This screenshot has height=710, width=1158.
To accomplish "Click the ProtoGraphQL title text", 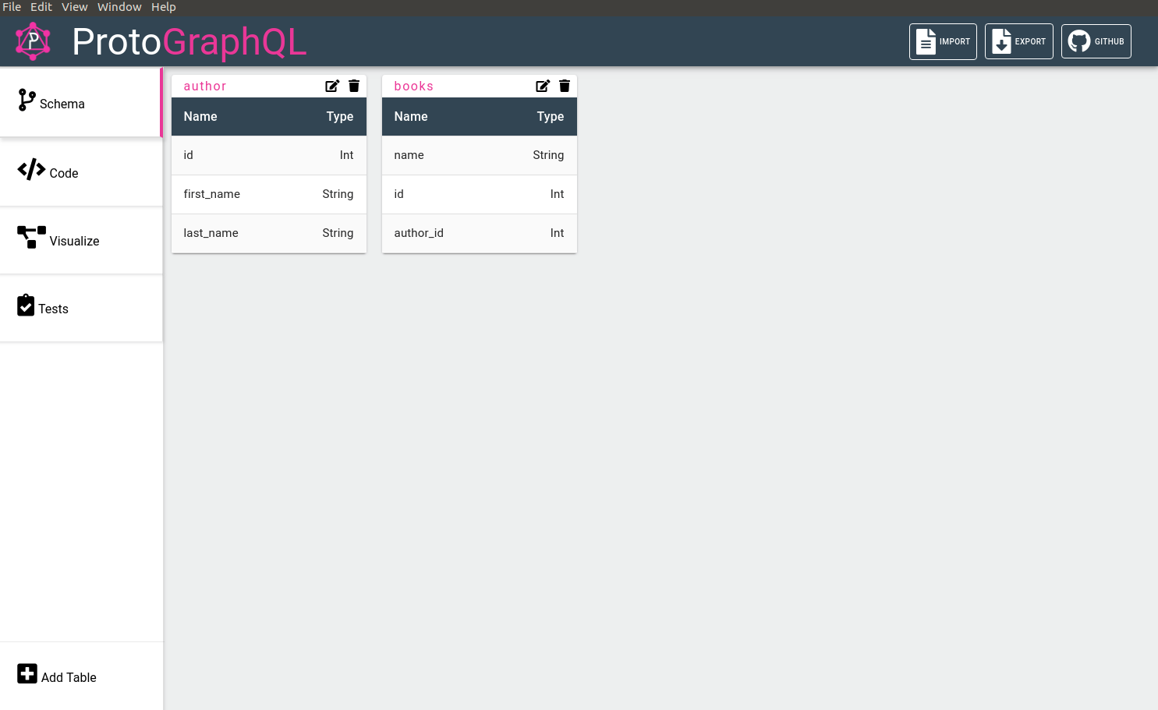I will [x=189, y=42].
